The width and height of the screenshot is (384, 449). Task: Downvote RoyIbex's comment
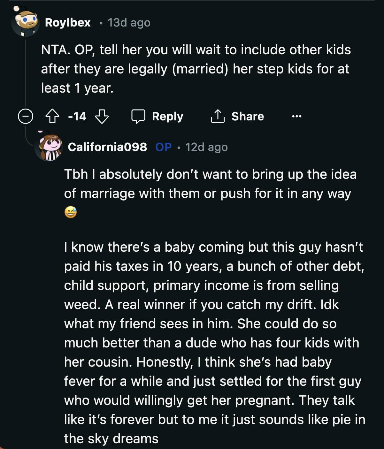click(102, 116)
